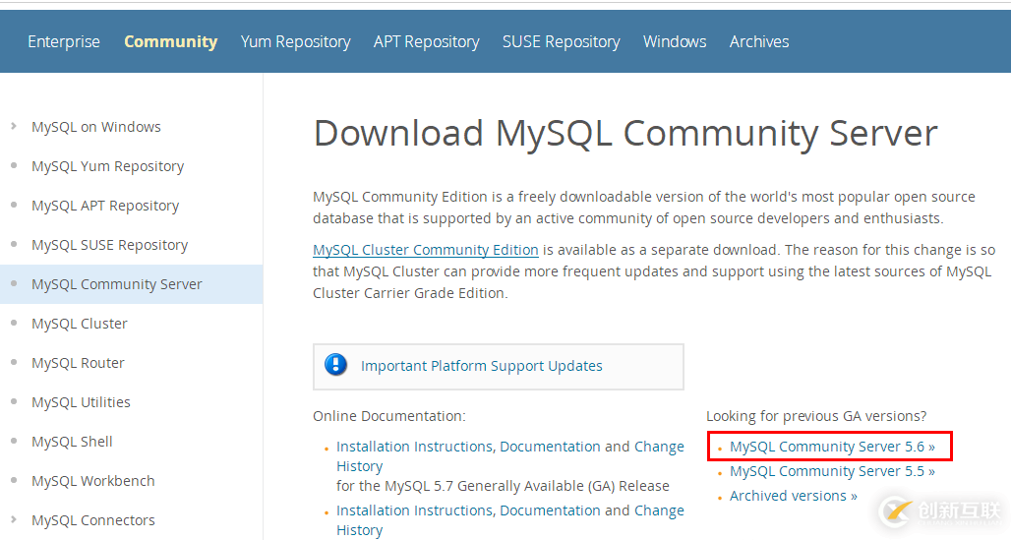Open MySQL Utilities in sidebar
This screenshot has height=540, width=1011.
[81, 402]
